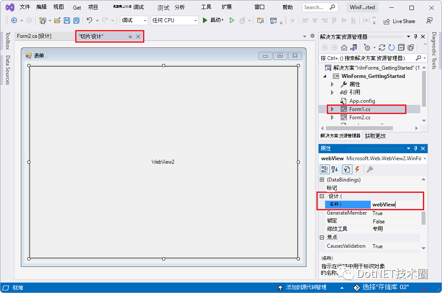
Task: Click the Save All toolbar icon
Action: click(x=76, y=20)
